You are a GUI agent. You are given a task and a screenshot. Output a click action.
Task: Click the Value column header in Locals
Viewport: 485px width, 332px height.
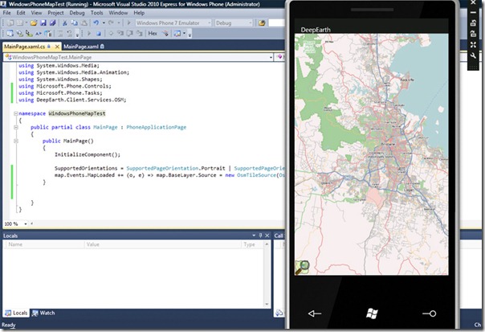point(163,244)
